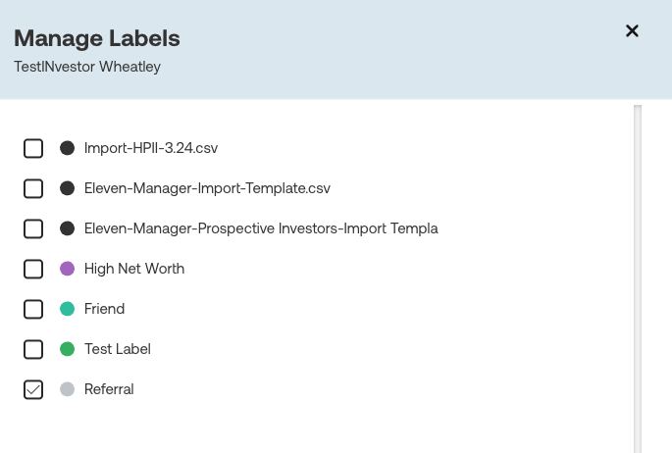Check the Import-HPII-3.24.csv checkbox

click(33, 149)
